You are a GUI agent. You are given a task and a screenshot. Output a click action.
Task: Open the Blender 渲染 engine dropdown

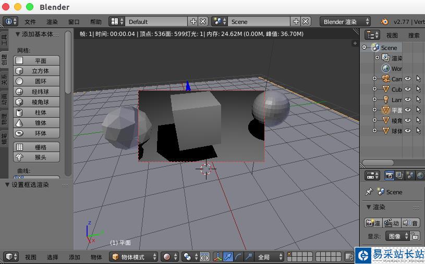[345, 21]
